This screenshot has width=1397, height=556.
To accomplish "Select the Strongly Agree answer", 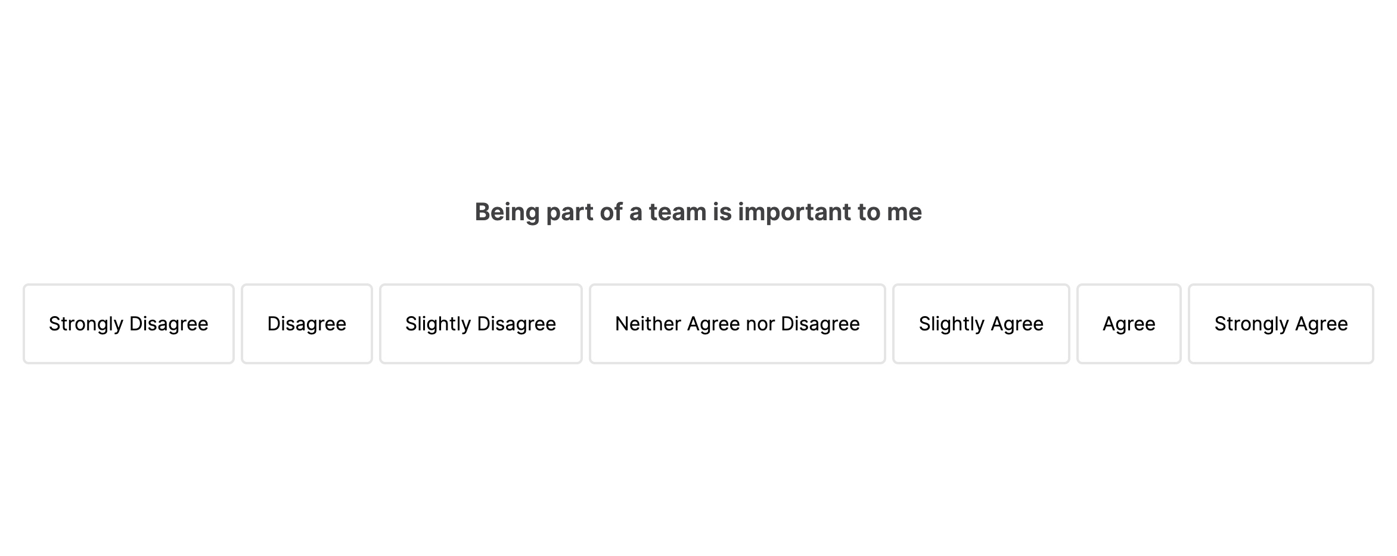I will click(x=1281, y=324).
